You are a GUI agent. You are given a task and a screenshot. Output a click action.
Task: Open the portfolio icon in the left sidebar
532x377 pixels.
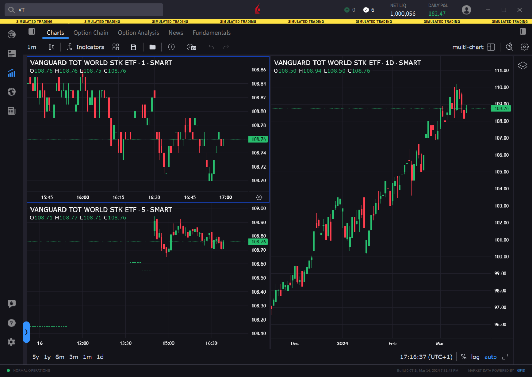click(x=11, y=53)
